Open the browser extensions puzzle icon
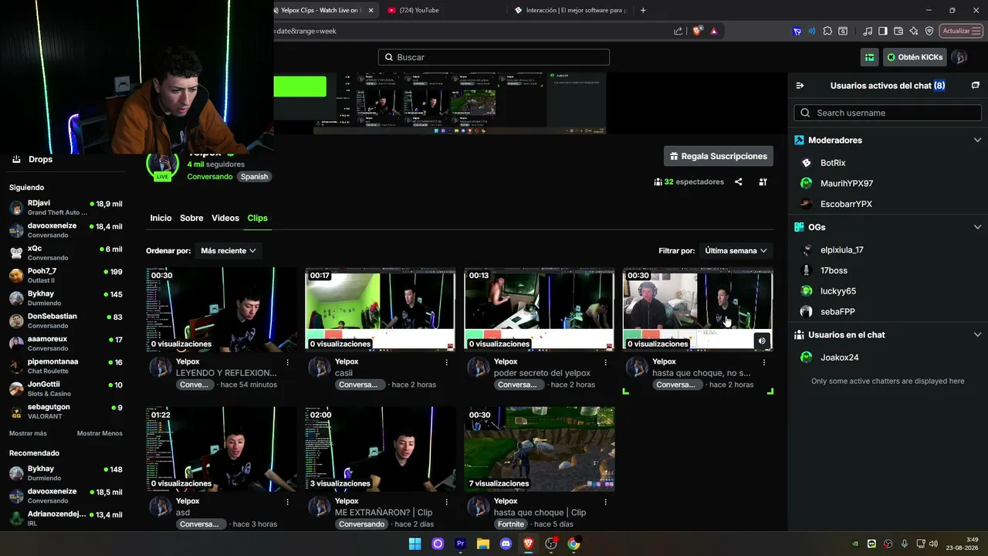 pyautogui.click(x=827, y=31)
